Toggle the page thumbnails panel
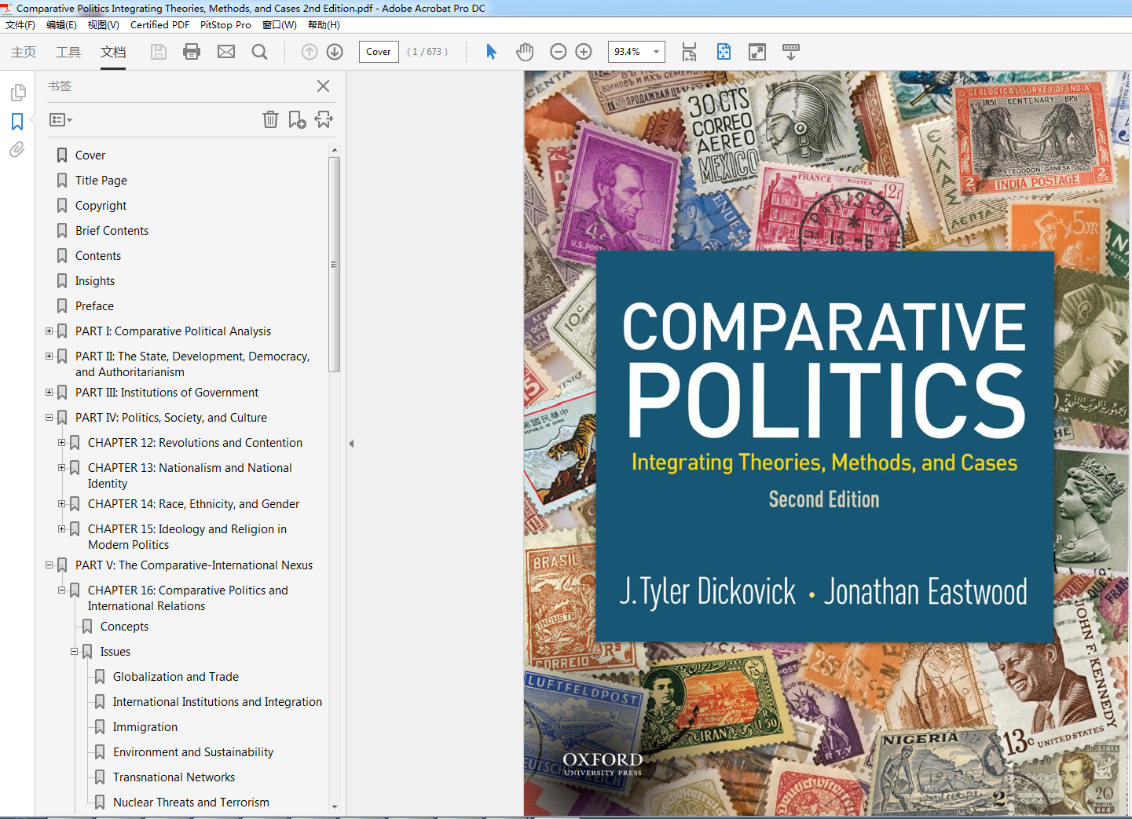Screen dimensions: 1132x819 coord(17,93)
